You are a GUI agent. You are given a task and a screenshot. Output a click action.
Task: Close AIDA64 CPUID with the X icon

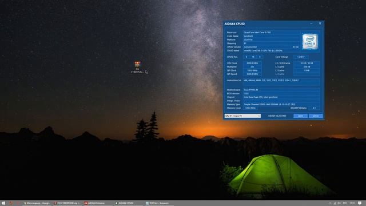click(x=320, y=23)
